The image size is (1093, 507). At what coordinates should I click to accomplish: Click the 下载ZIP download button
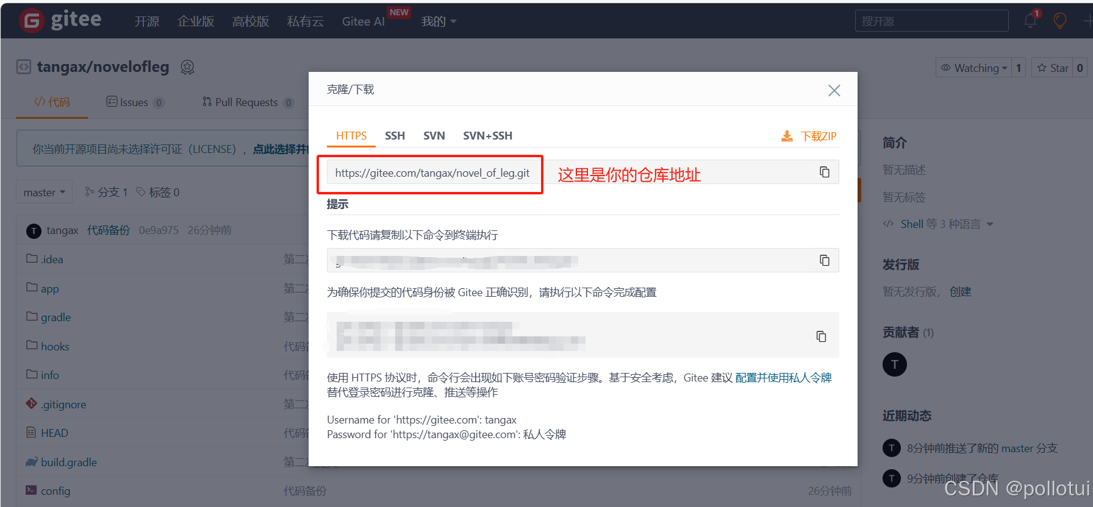point(809,136)
